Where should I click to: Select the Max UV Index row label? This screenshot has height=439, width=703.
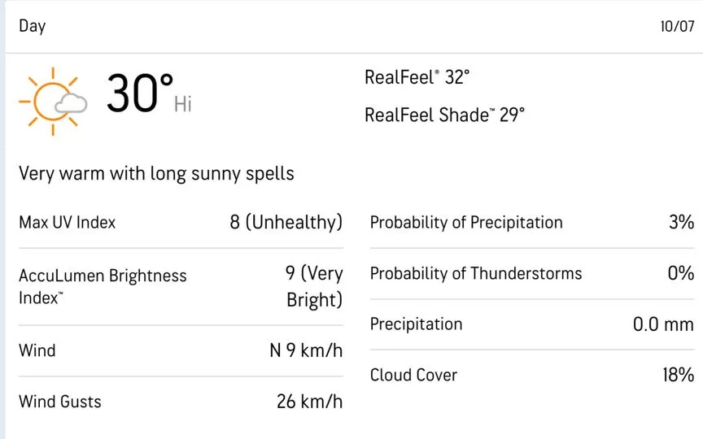click(68, 222)
